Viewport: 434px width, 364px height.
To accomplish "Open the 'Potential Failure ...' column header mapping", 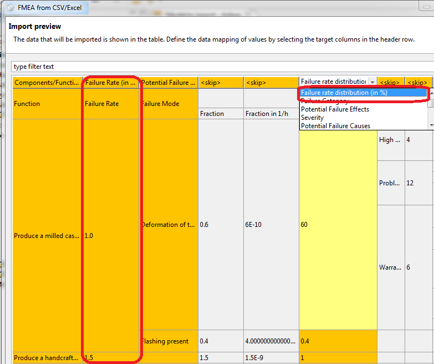I will 169,83.
